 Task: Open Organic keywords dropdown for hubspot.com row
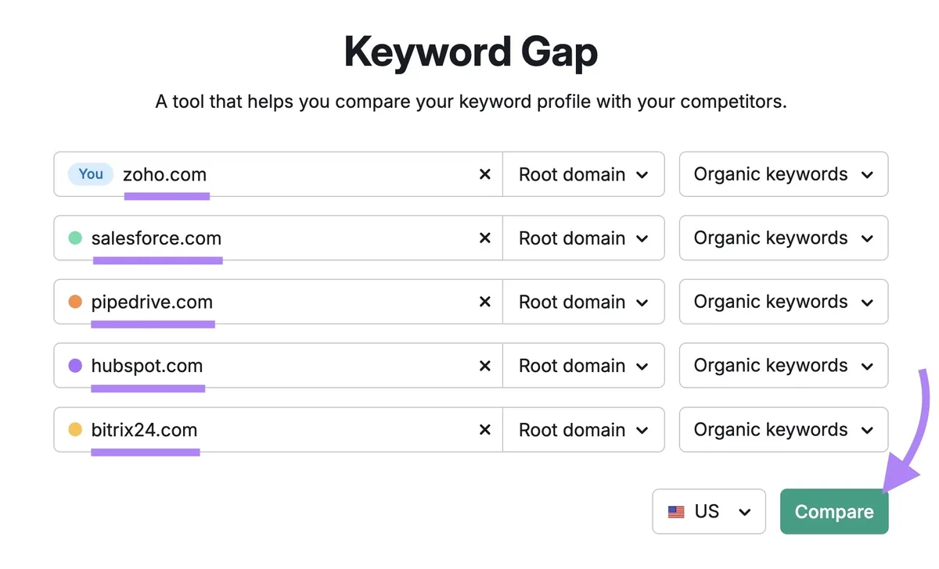click(783, 366)
